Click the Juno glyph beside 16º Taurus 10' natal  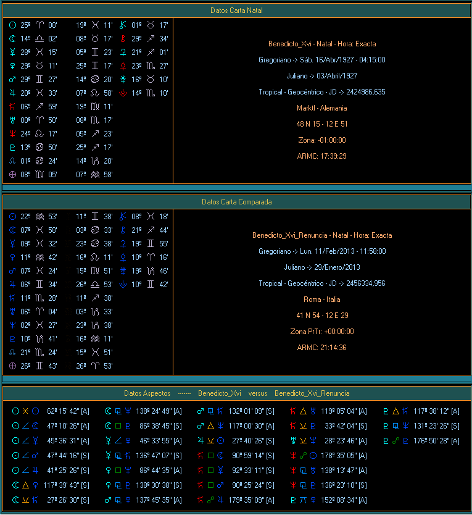[123, 80]
